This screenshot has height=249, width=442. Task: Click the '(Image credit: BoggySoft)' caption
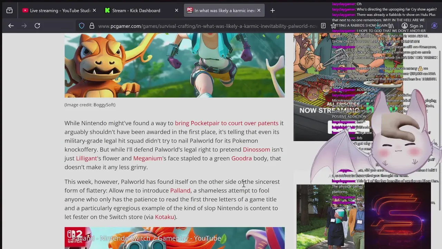(90, 105)
